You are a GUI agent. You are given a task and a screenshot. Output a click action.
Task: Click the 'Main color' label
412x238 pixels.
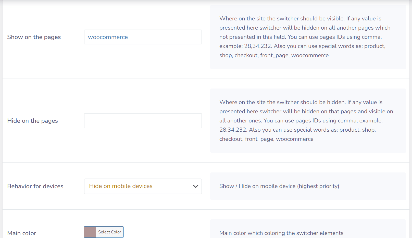pos(22,233)
